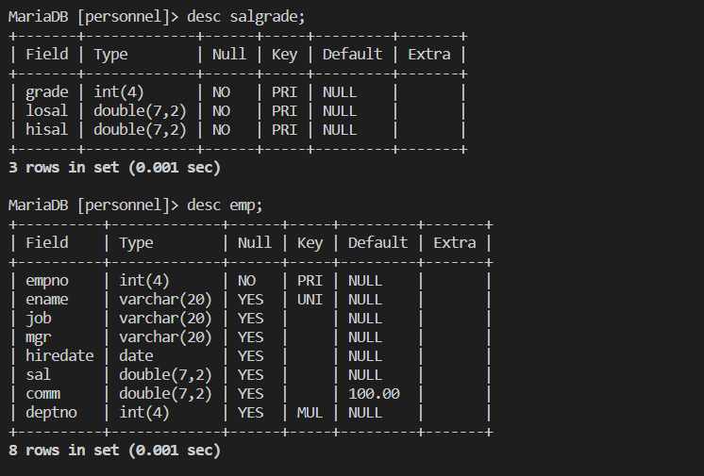
Task: Click the 'UNI' key value
Action: [x=310, y=300]
